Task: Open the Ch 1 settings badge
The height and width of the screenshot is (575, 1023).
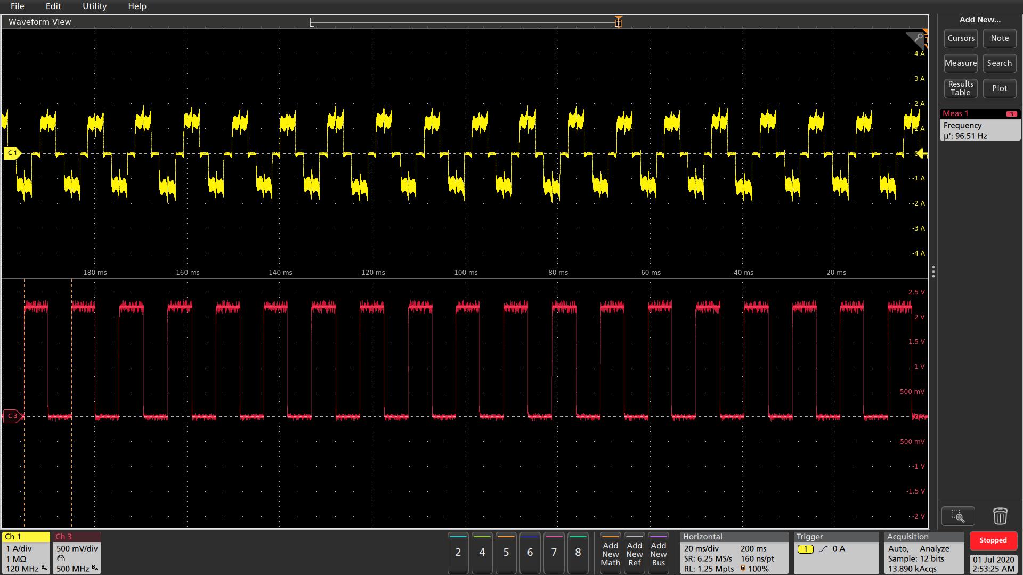Action: (x=26, y=553)
